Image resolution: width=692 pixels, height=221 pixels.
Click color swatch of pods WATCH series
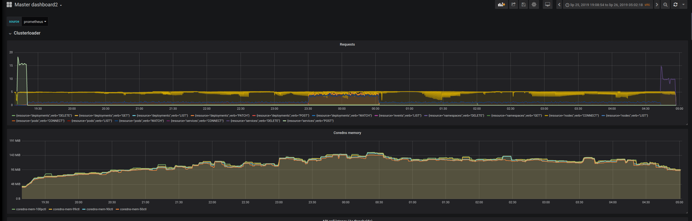(116, 121)
